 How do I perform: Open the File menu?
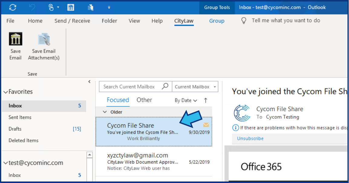coord(11,21)
